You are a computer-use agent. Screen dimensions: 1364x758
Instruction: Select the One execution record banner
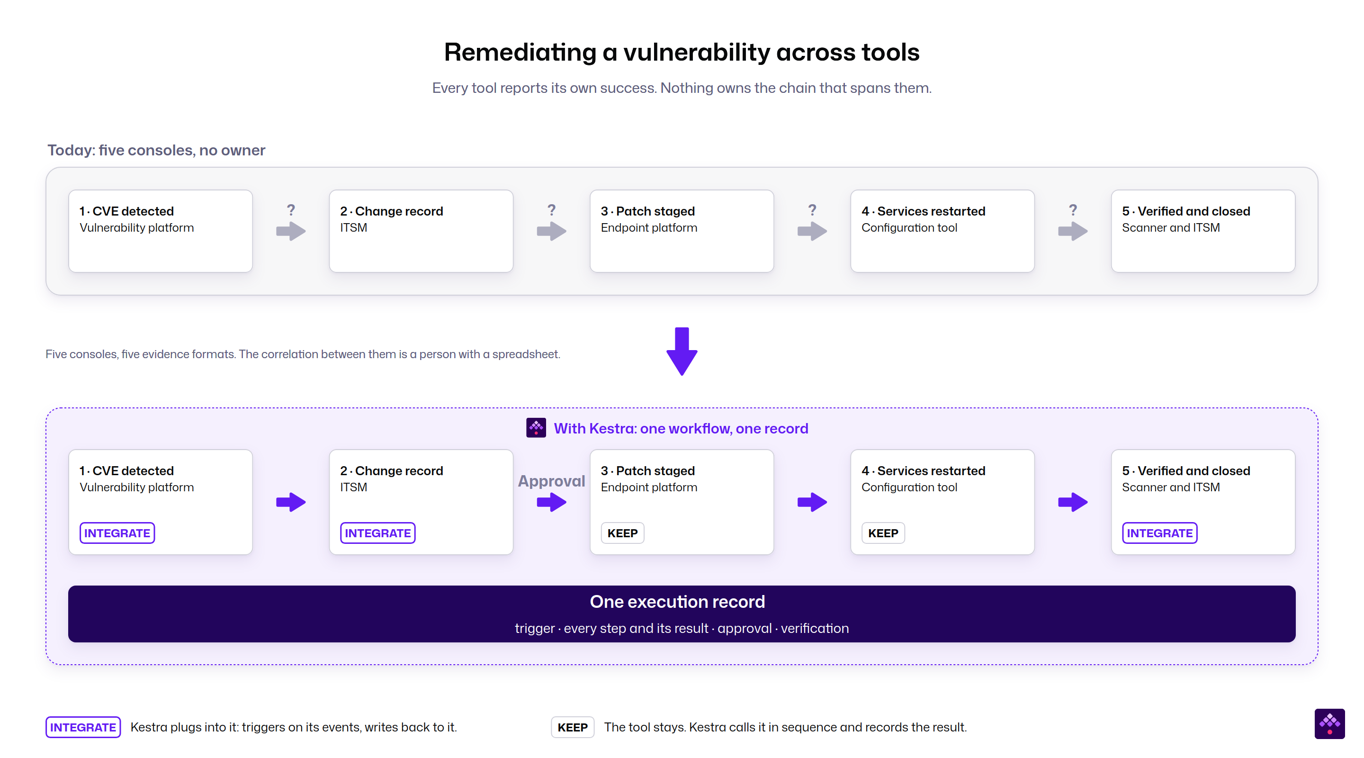[682, 614]
